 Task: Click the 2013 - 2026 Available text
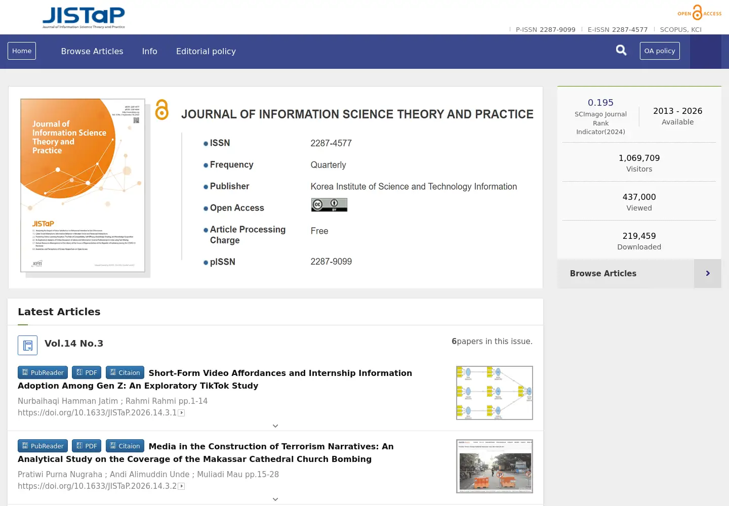[677, 116]
